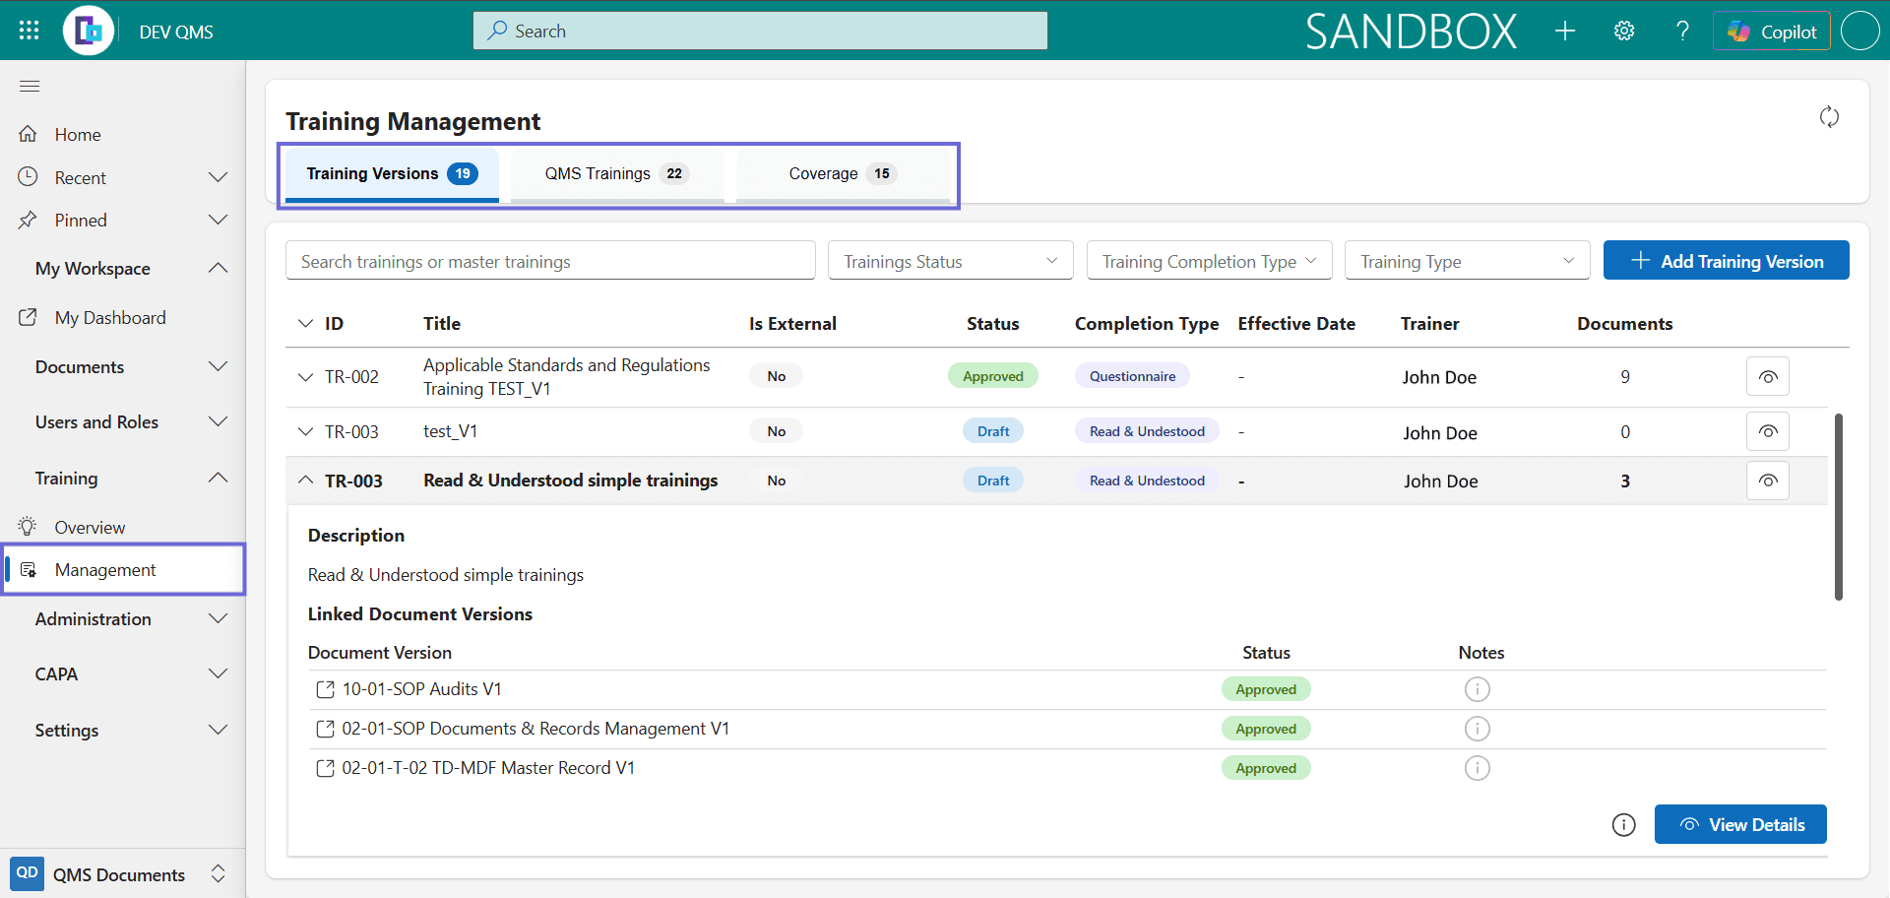View test_V1 training via eye icon
The image size is (1890, 898).
click(x=1768, y=431)
